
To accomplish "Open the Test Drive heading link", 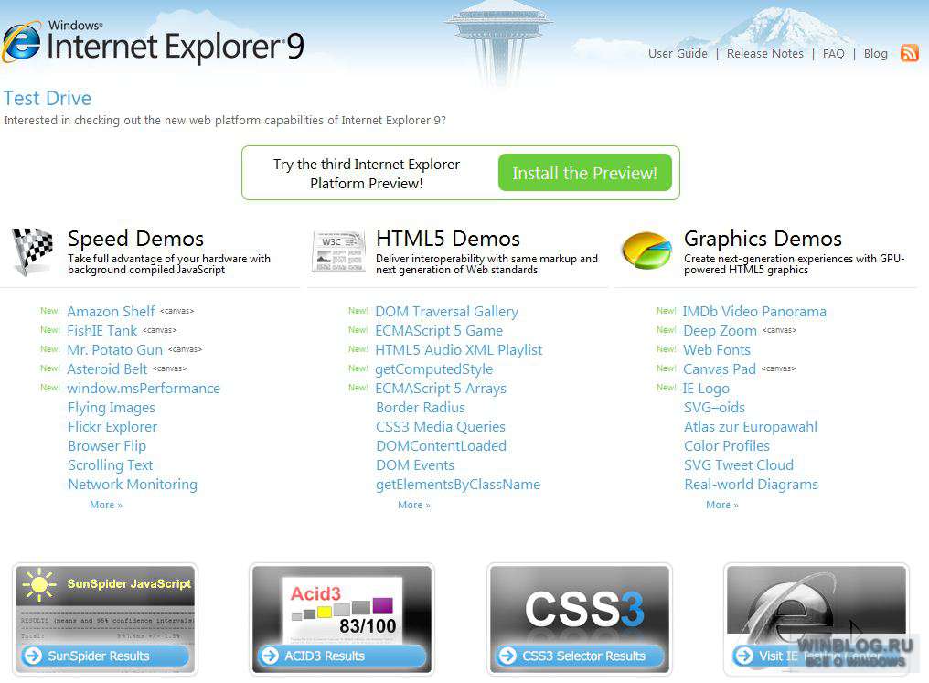I will tap(48, 98).
